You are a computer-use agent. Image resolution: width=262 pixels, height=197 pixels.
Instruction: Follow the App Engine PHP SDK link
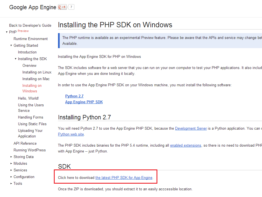84,102
